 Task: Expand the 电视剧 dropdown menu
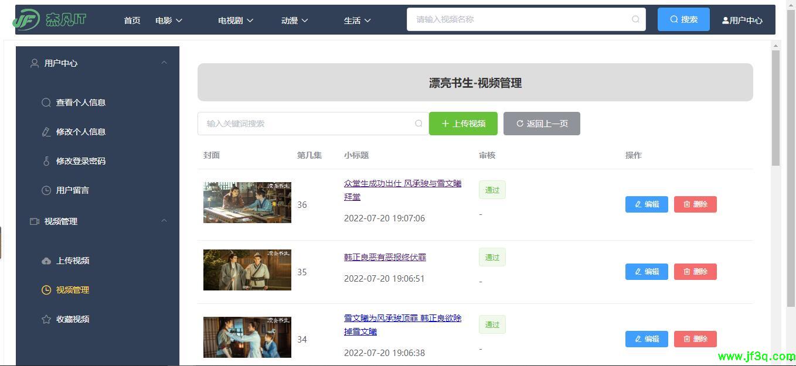[236, 20]
